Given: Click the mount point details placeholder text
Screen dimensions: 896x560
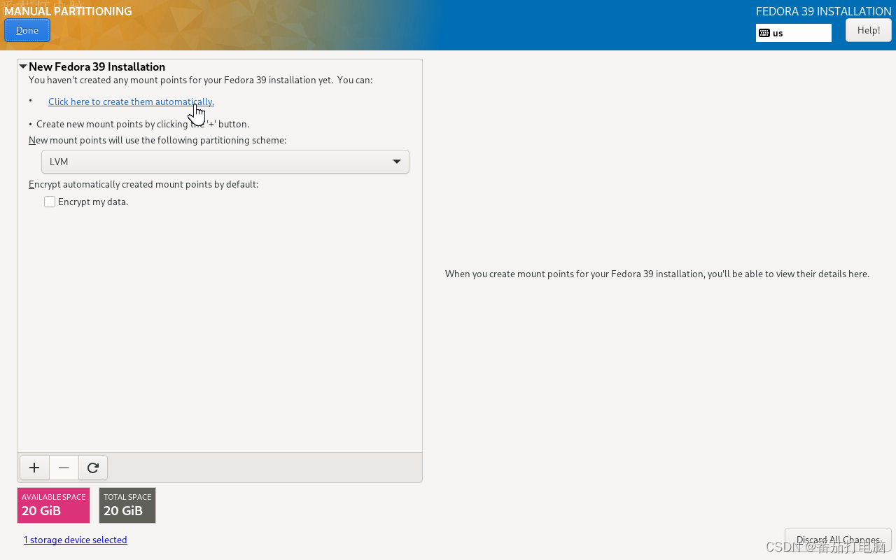Looking at the screenshot, I should (657, 274).
